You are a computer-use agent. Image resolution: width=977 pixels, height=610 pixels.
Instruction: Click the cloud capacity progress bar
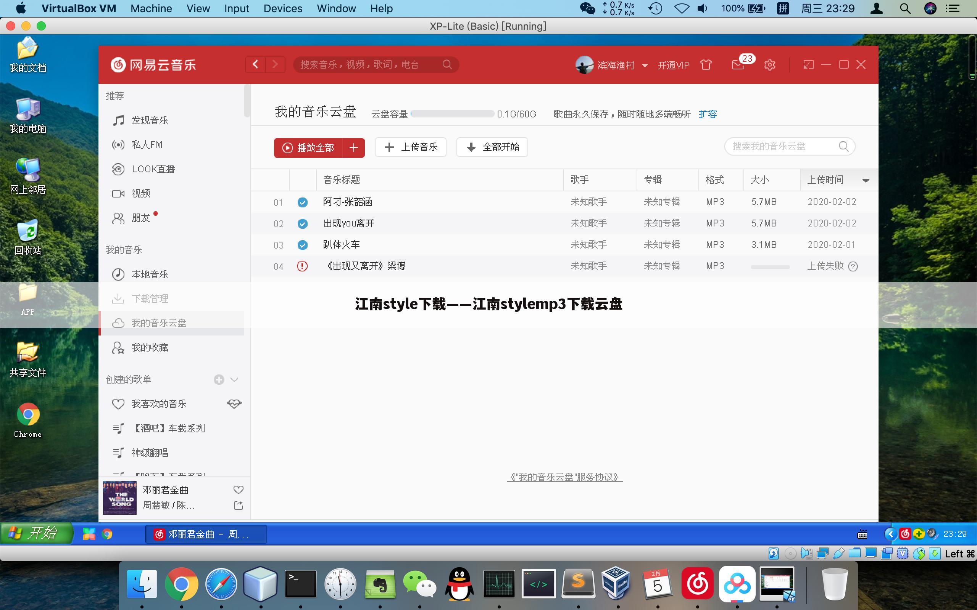click(x=452, y=114)
